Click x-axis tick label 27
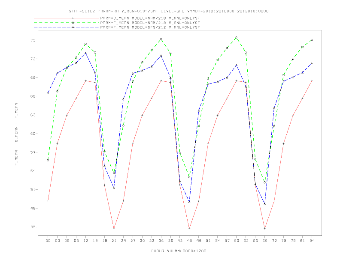Viewport: 340px width, 262px height. (133, 241)
